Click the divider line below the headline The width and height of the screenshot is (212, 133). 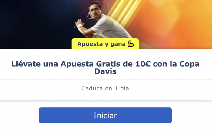106,80
